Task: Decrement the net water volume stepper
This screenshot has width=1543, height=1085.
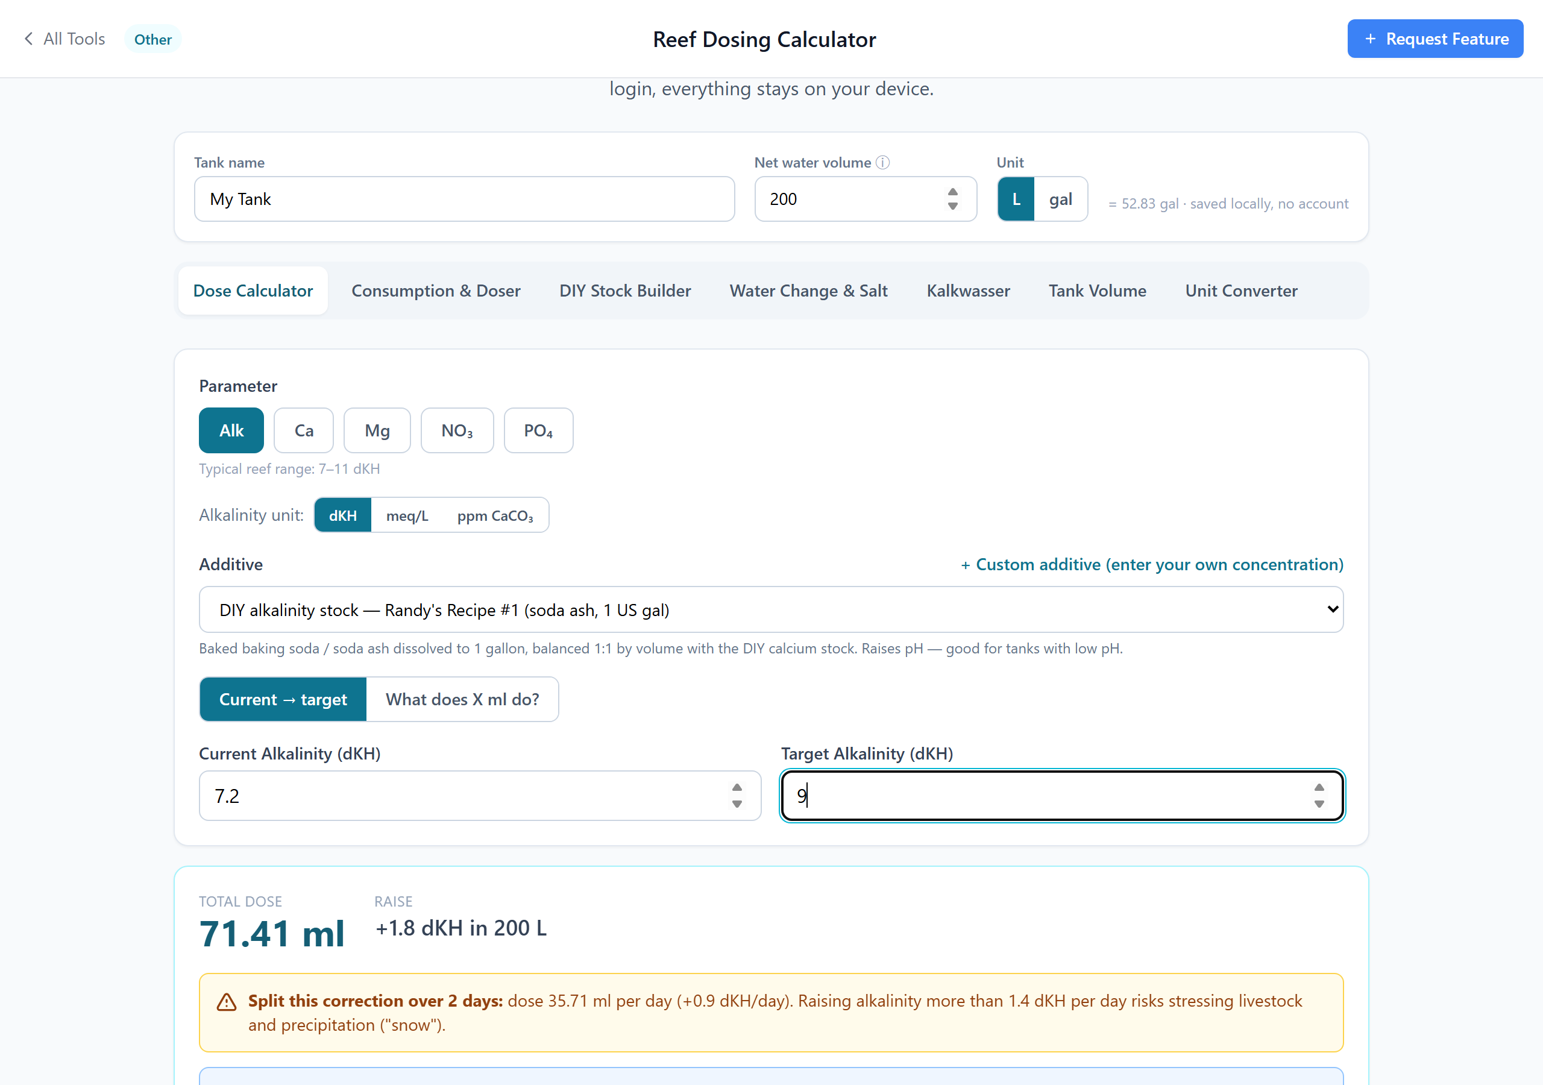Action: point(952,206)
